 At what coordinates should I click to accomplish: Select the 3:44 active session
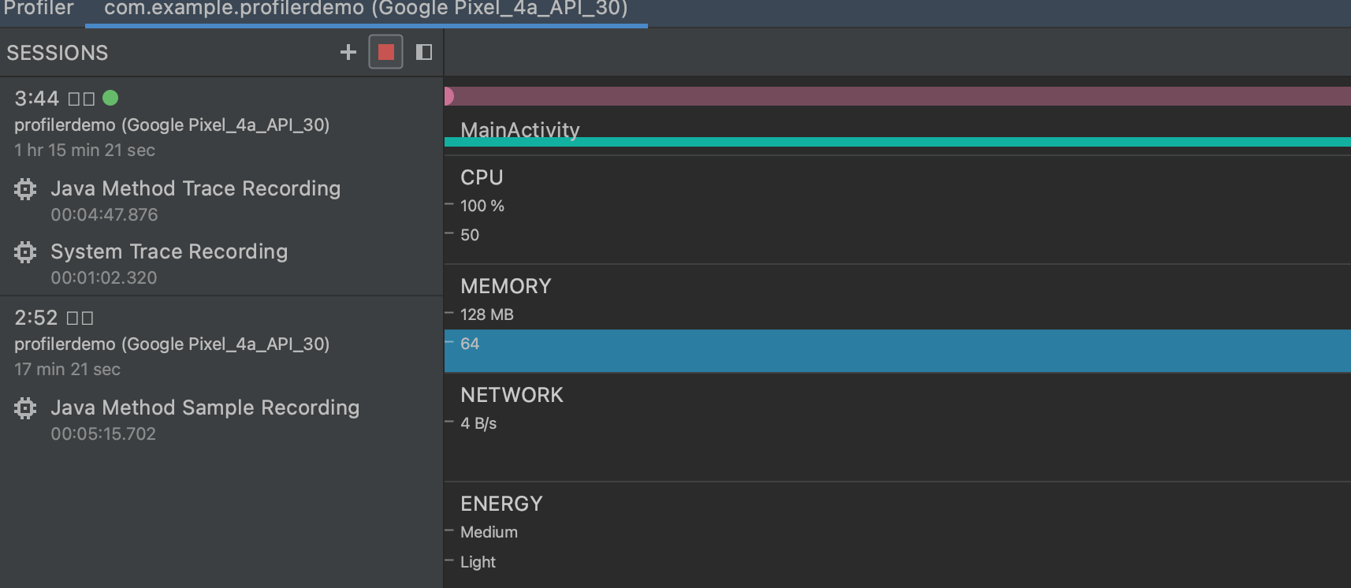coord(221,124)
